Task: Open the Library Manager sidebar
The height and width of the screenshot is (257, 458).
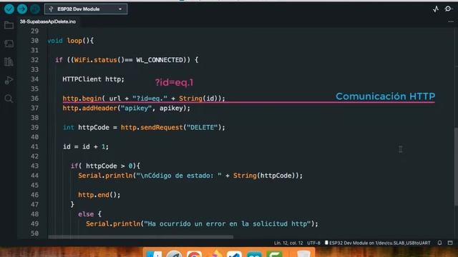Action: tap(9, 62)
